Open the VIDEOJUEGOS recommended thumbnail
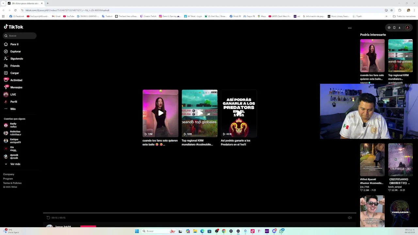The image size is (418, 235). [x=400, y=211]
